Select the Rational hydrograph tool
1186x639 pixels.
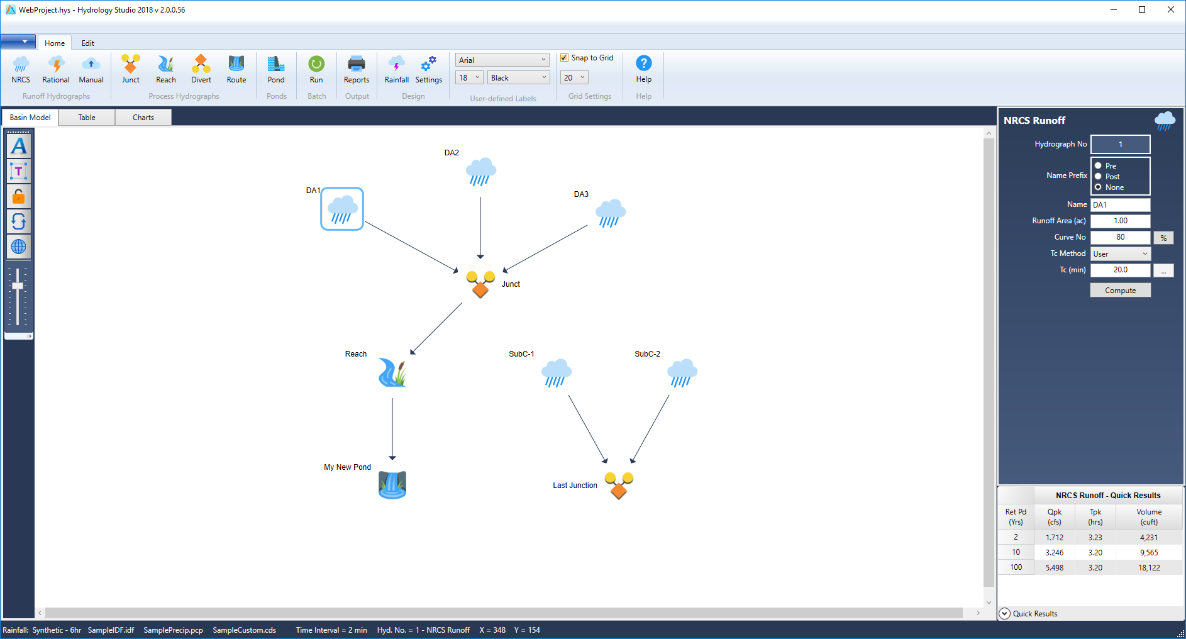55,70
